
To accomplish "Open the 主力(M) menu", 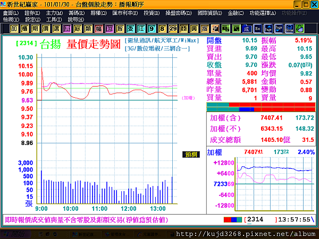I will [x=54, y=13].
